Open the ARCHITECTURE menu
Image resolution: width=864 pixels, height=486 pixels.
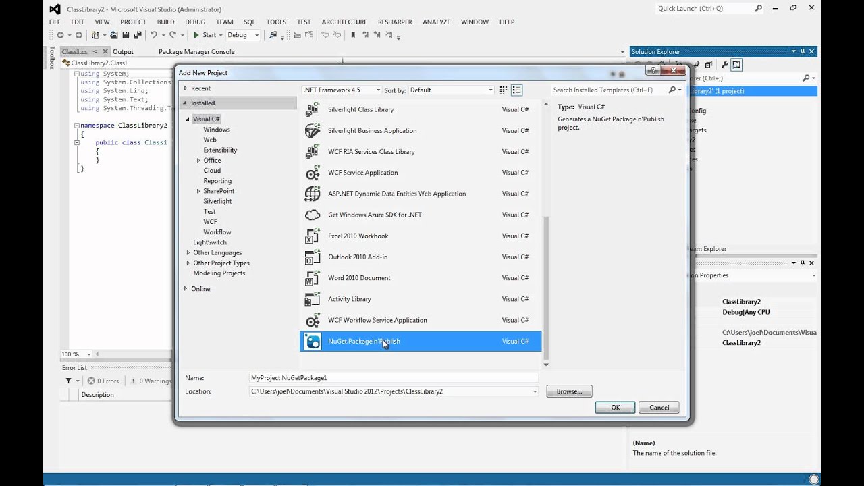[344, 22]
